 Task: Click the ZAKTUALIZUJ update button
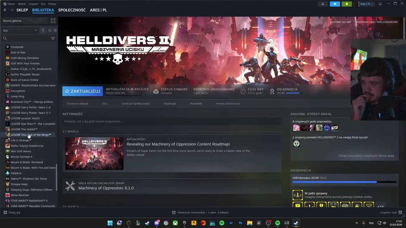(x=82, y=91)
